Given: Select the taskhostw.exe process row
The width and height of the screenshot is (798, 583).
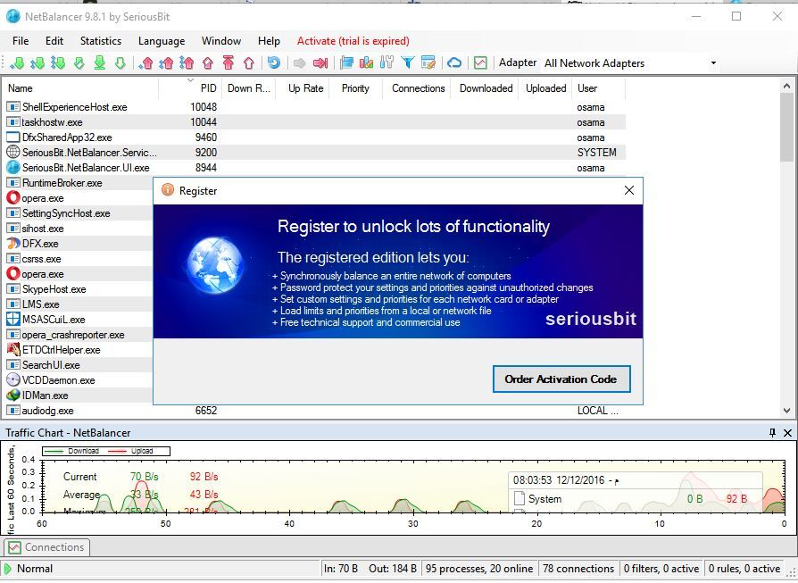Looking at the screenshot, I should [x=314, y=122].
